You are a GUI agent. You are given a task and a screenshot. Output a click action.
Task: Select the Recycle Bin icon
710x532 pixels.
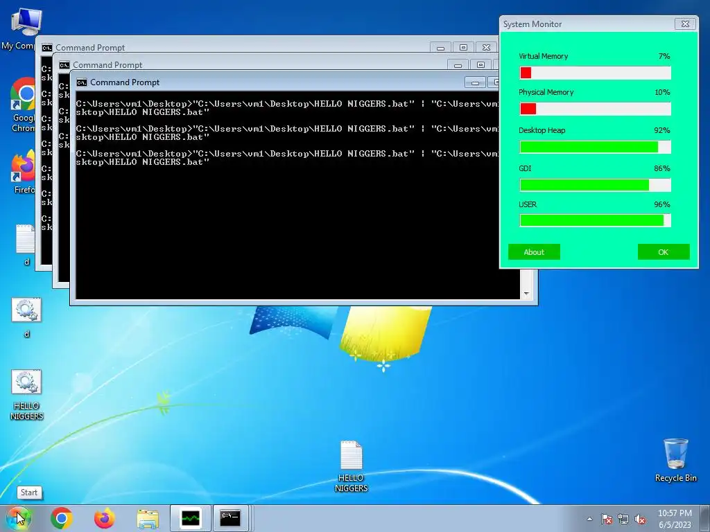[x=675, y=460]
